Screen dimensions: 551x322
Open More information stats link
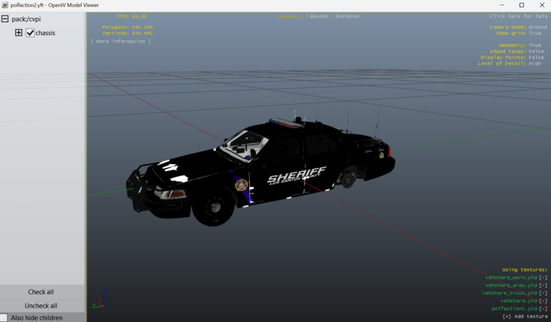(x=121, y=41)
